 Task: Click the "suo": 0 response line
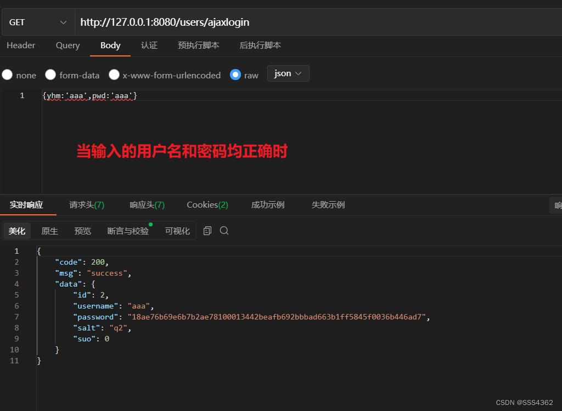91,339
